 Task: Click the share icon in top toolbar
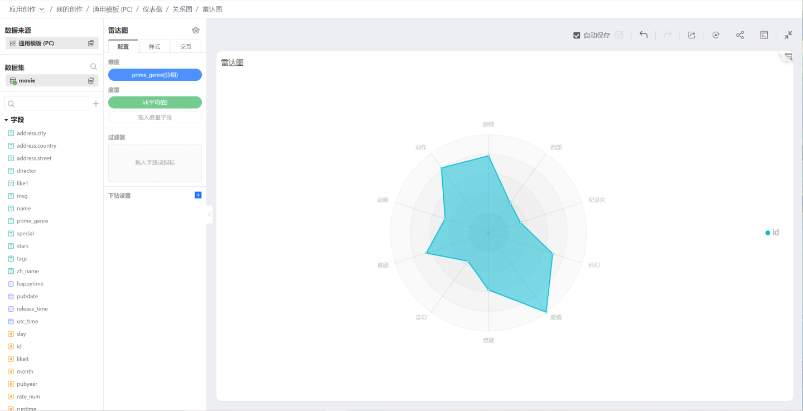point(740,35)
